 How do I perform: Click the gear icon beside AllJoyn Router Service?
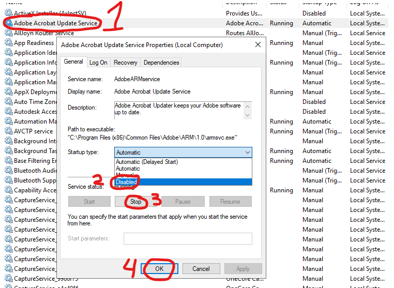[x=9, y=33]
